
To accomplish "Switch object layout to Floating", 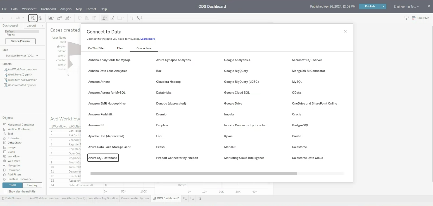I will [x=32, y=185].
